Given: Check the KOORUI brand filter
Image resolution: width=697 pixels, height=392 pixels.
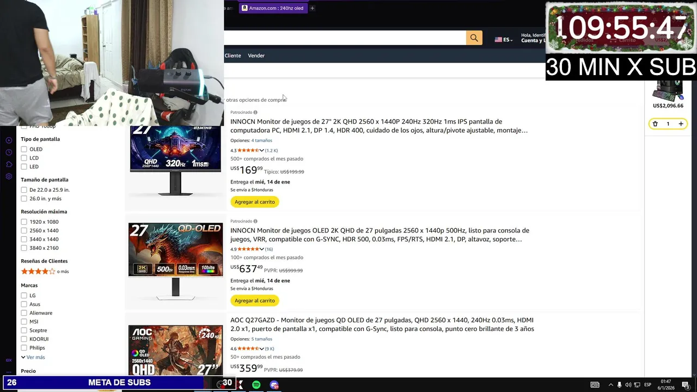Looking at the screenshot, I should pos(24,339).
